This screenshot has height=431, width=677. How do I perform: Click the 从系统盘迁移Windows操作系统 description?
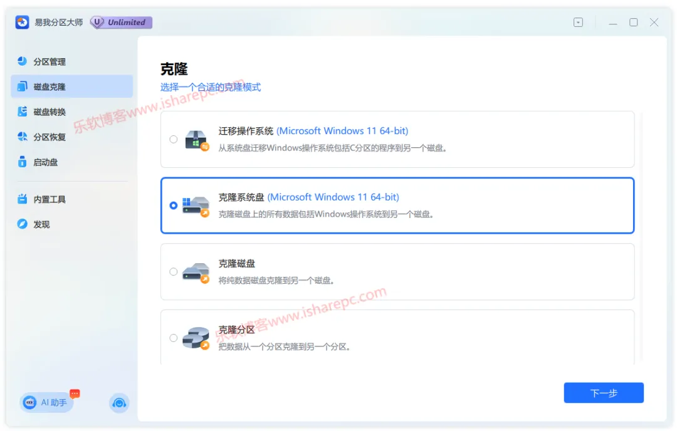tap(332, 148)
